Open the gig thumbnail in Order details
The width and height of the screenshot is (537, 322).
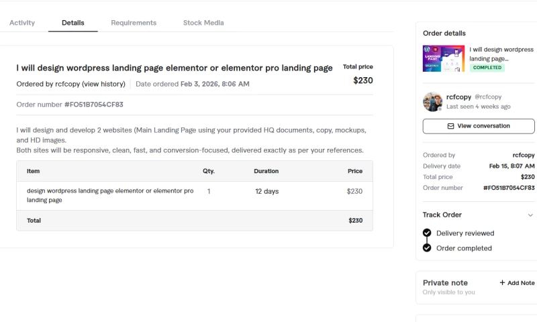coord(444,58)
